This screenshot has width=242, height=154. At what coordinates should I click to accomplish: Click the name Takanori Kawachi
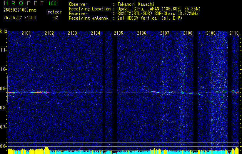pos(136,4)
